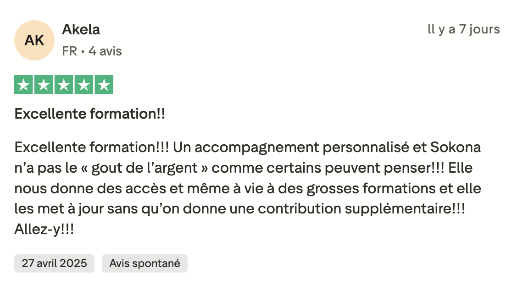The image size is (523, 284).
Task: Click the "Avis spontané" tag
Action: point(145,263)
